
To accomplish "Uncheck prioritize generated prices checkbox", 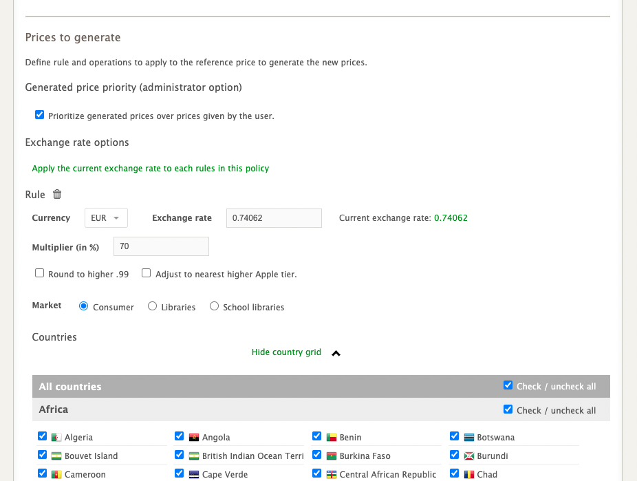I will click(x=40, y=115).
